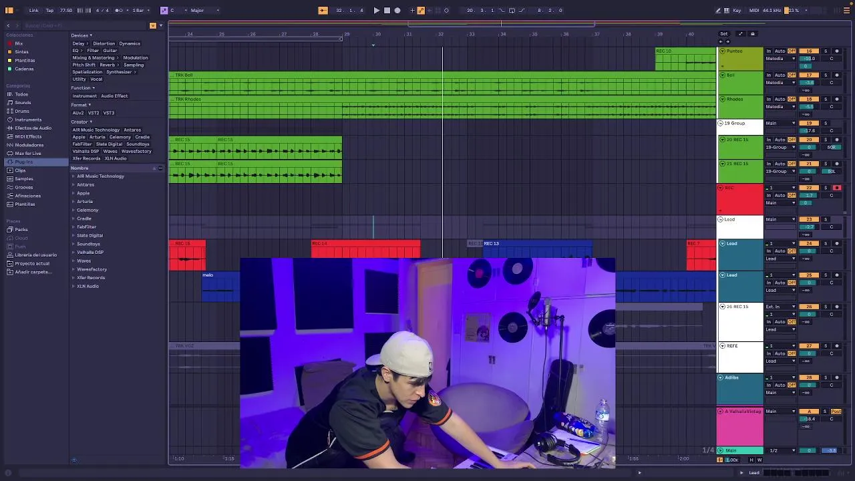Screen dimensions: 855x481
Task: Select the Audio Effect function tag
Action: [x=114, y=96]
